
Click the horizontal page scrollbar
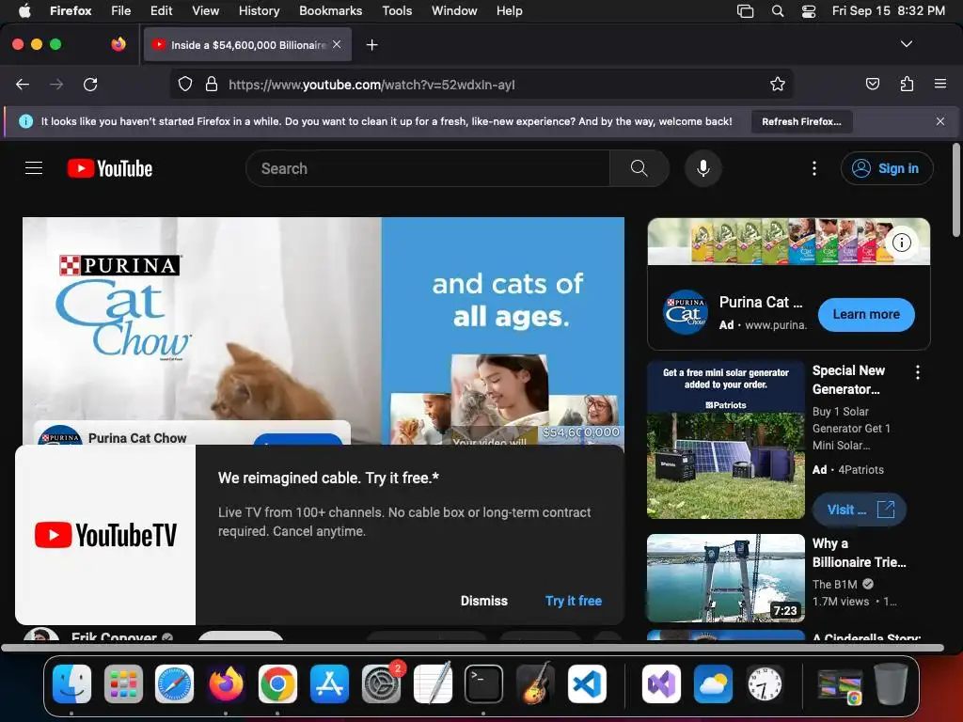pos(472,648)
